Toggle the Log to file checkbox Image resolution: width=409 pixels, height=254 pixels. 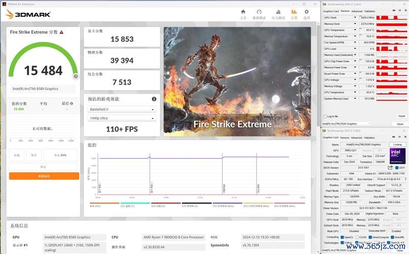pos(325,116)
